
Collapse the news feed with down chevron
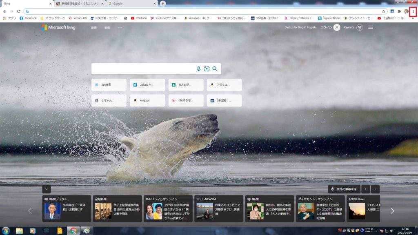pyautogui.click(x=47, y=189)
